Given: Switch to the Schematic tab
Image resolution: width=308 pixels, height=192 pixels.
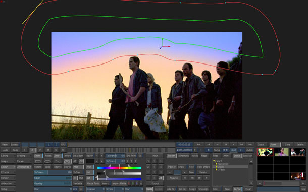Looking at the screenshot, I should point(183,156).
